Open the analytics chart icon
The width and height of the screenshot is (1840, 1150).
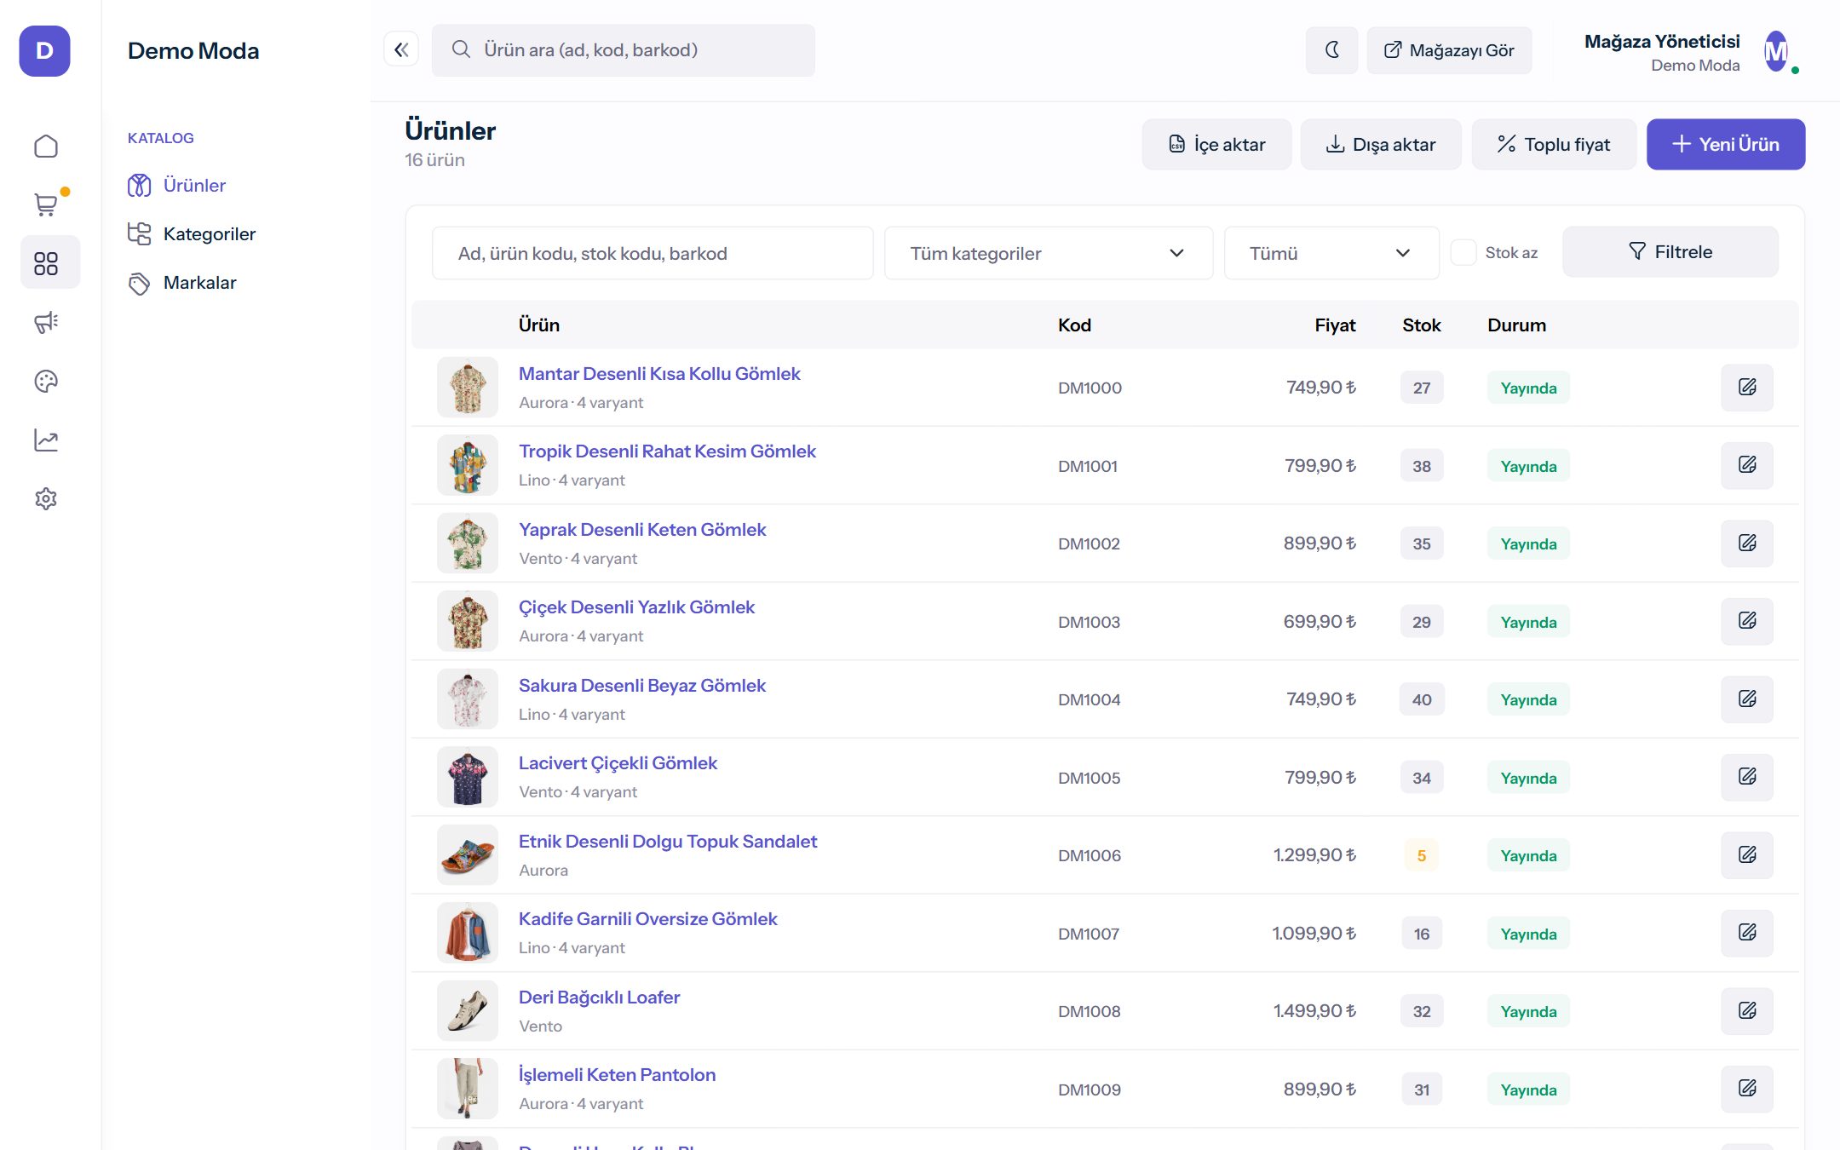46,440
